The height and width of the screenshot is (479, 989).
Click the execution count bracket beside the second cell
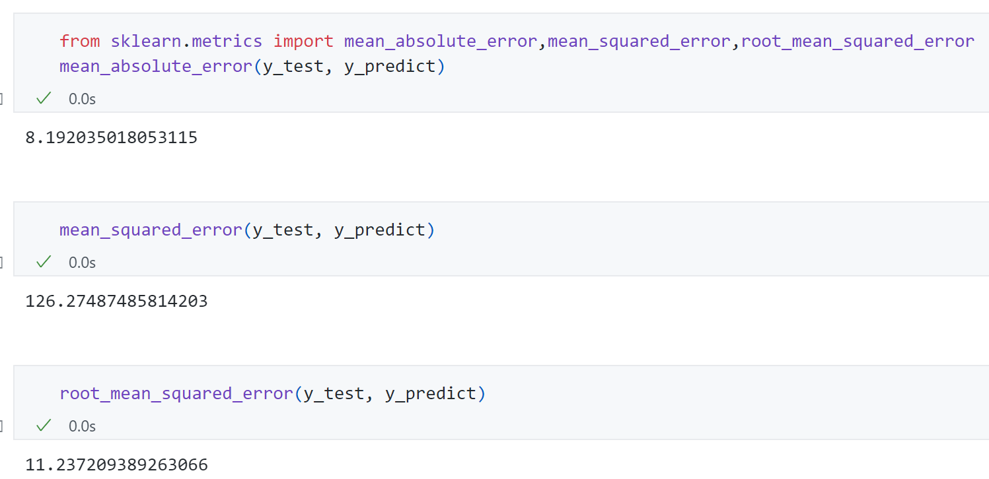(x=1, y=263)
